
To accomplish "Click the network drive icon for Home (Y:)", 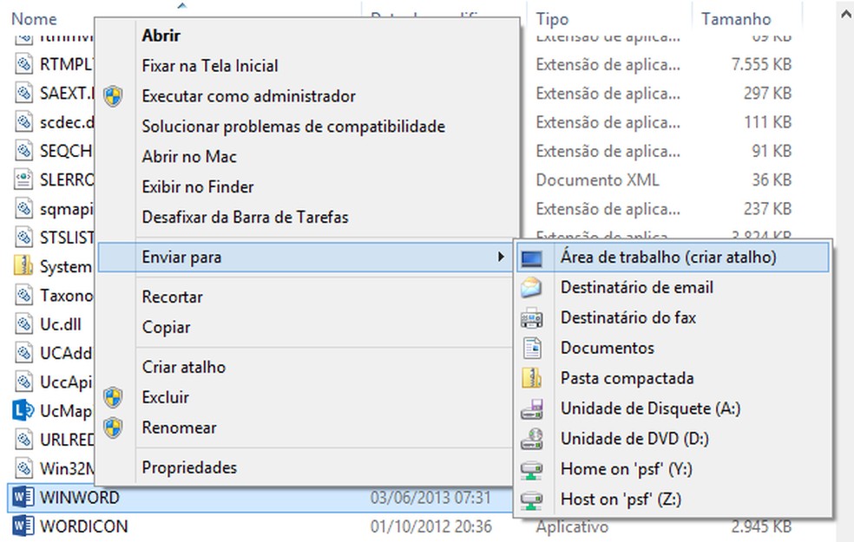I will coord(531,469).
